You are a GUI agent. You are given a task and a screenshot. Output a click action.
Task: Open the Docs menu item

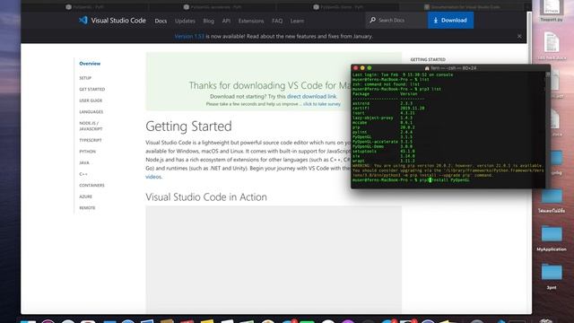tap(161, 21)
